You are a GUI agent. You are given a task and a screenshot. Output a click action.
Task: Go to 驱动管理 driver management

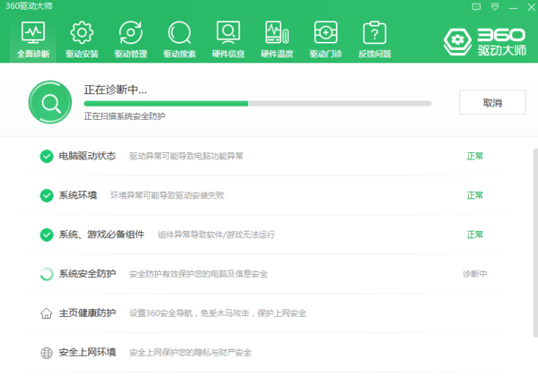point(130,39)
